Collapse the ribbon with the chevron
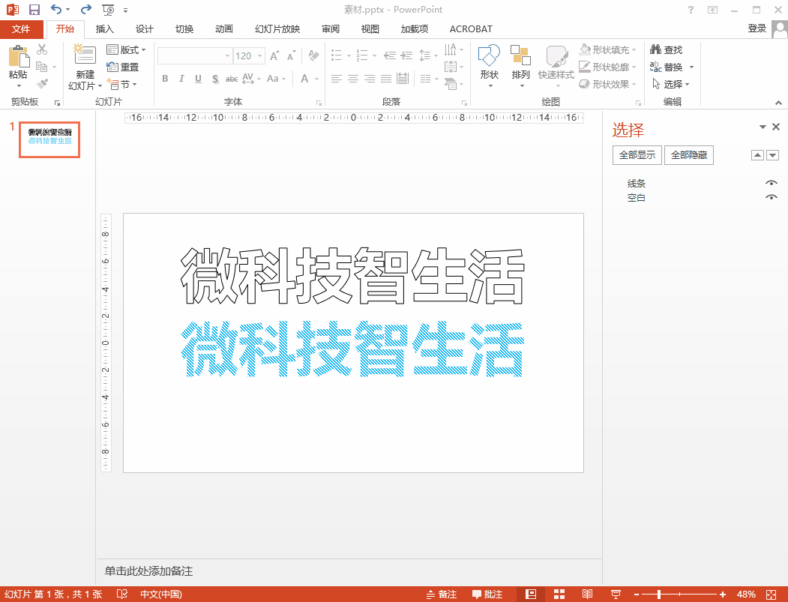 [x=778, y=103]
